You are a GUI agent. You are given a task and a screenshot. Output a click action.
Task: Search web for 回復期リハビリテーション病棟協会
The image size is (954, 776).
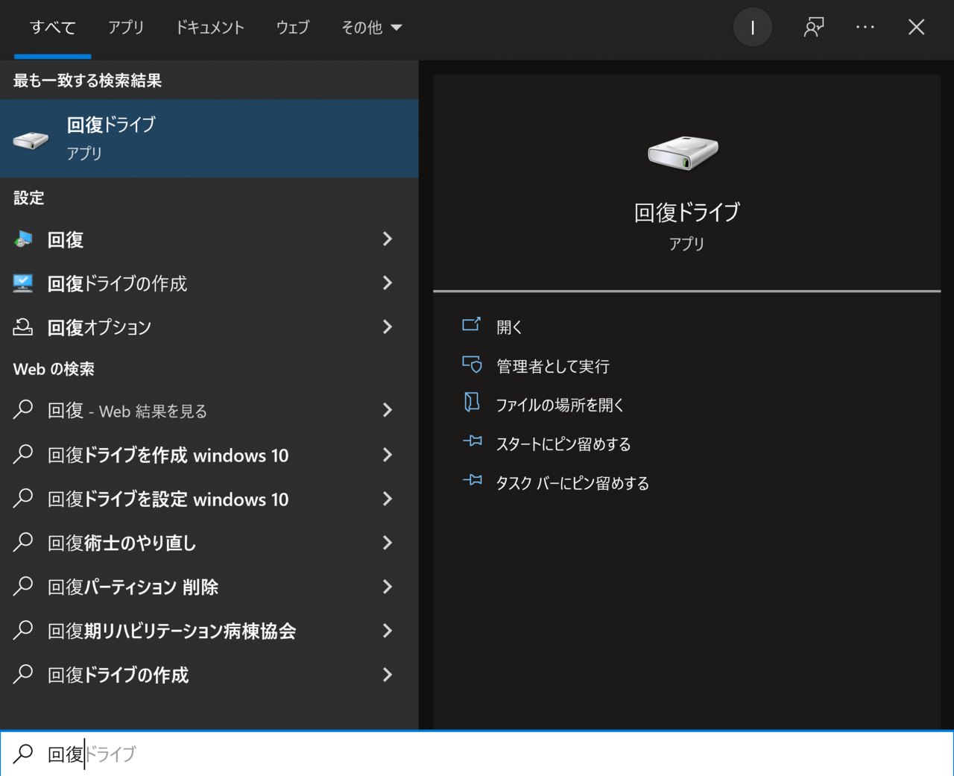coord(209,631)
